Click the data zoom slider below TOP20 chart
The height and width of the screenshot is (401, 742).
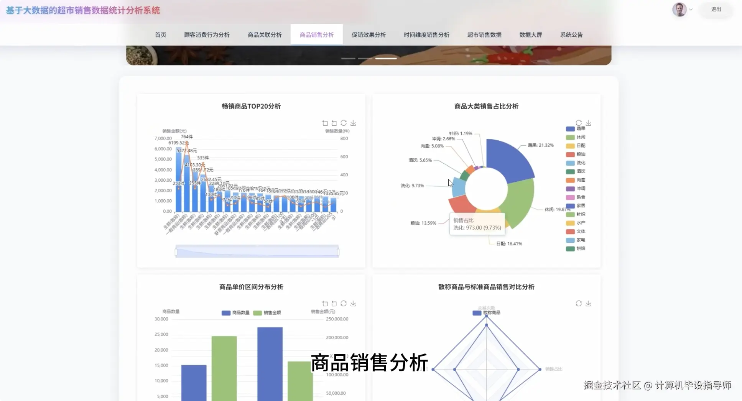(256, 251)
